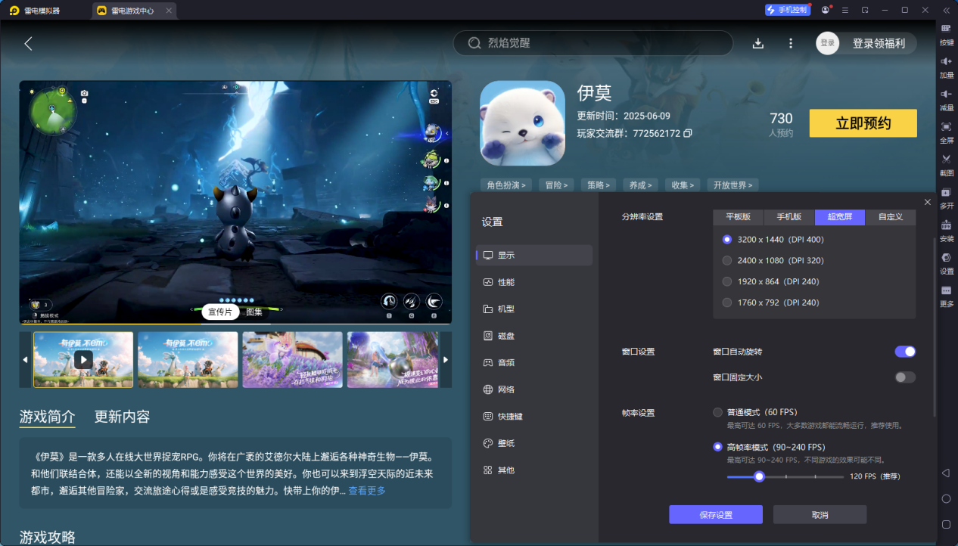The image size is (958, 546).
Task: Click the FPS slider handle
Action: [759, 476]
